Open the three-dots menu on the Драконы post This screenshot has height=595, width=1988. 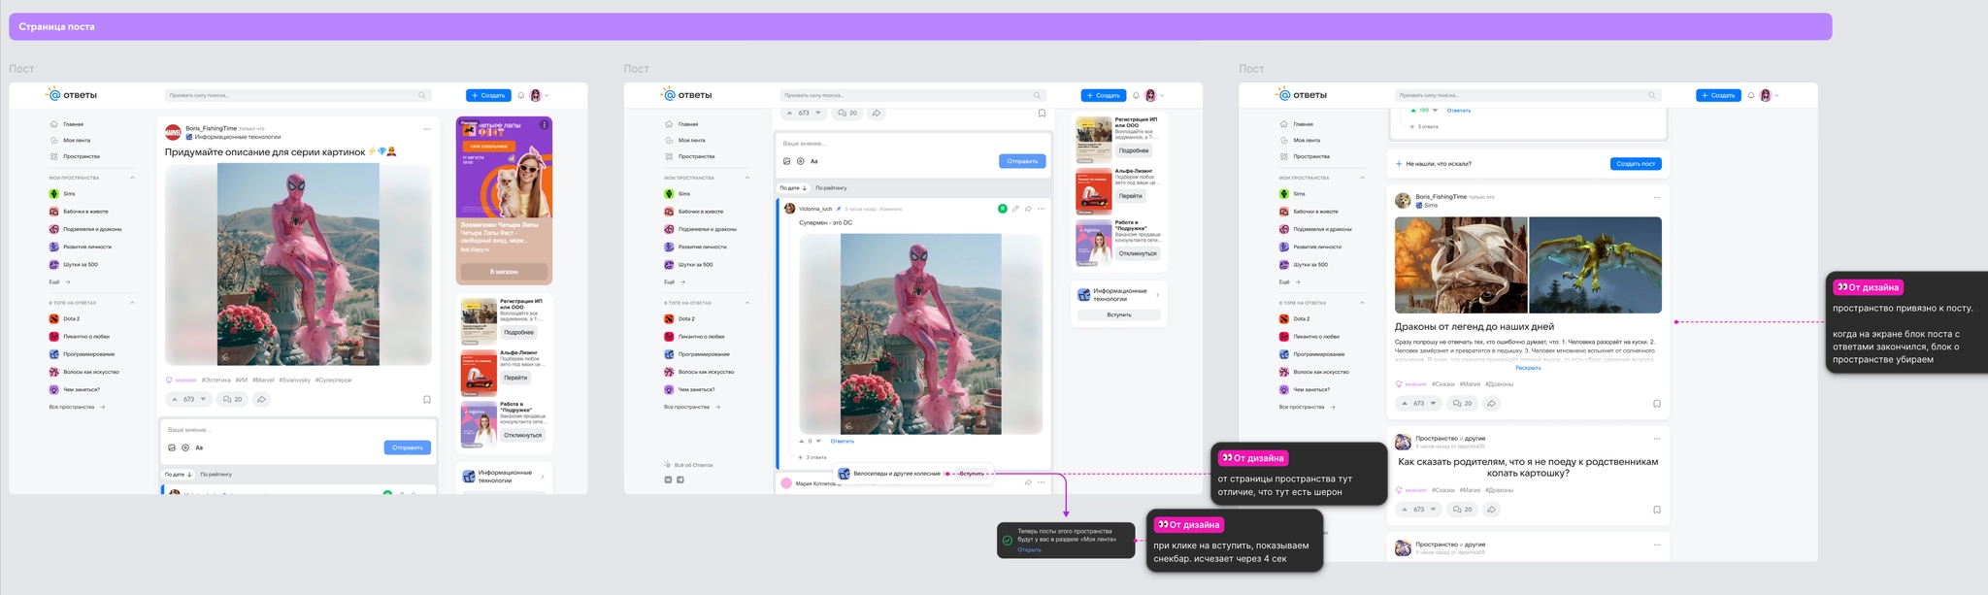[1656, 198]
